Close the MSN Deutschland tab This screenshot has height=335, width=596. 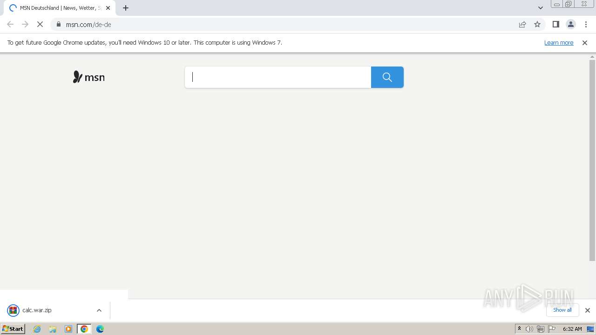(x=108, y=8)
